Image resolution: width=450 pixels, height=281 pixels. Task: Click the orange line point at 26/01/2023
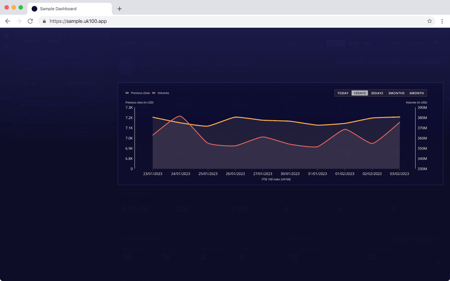(236, 117)
